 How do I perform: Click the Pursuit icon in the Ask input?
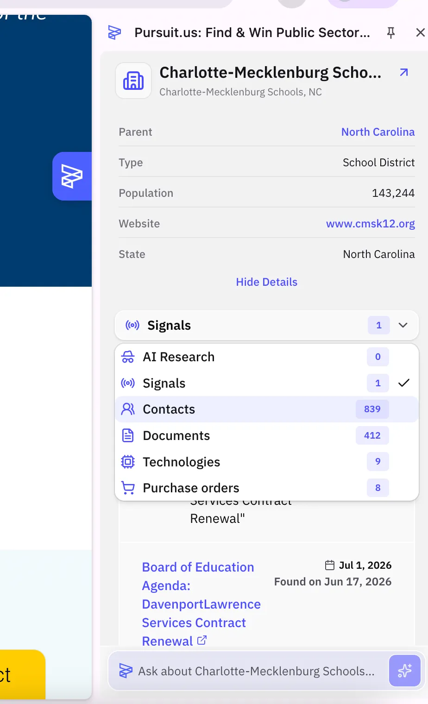click(x=126, y=671)
